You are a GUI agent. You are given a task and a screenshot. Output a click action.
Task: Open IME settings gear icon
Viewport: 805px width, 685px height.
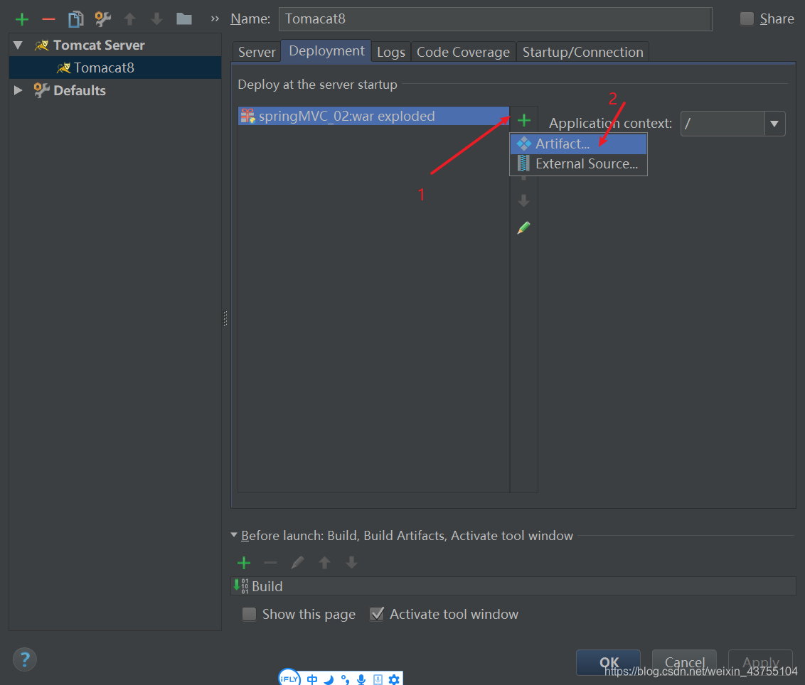point(394,679)
